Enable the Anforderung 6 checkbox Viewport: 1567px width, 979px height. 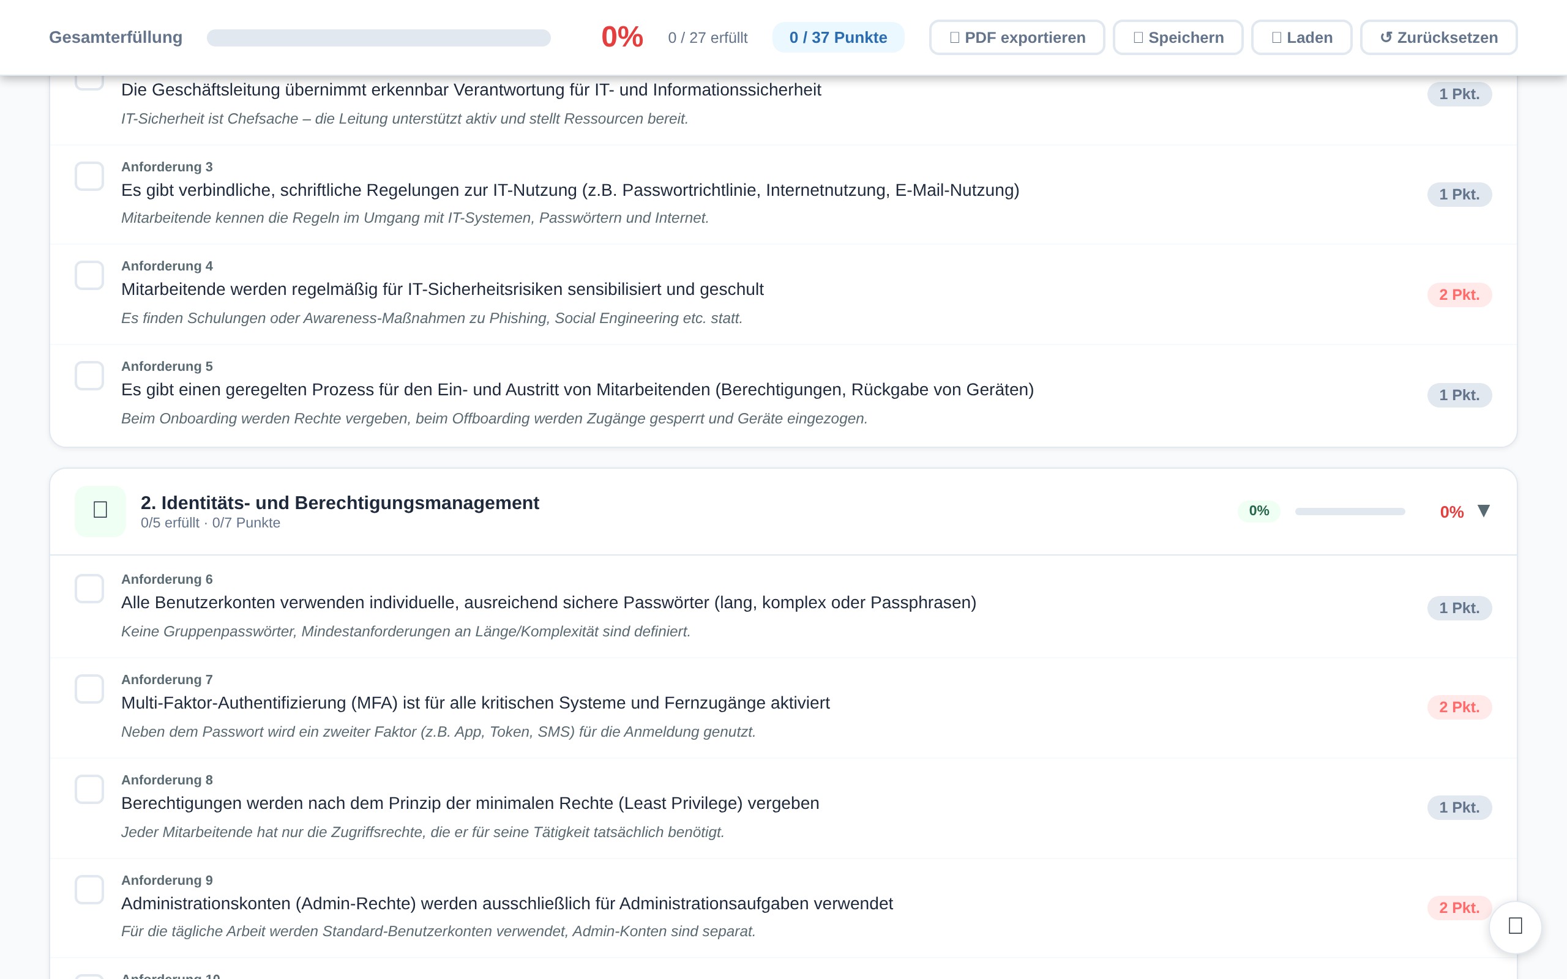tap(89, 589)
